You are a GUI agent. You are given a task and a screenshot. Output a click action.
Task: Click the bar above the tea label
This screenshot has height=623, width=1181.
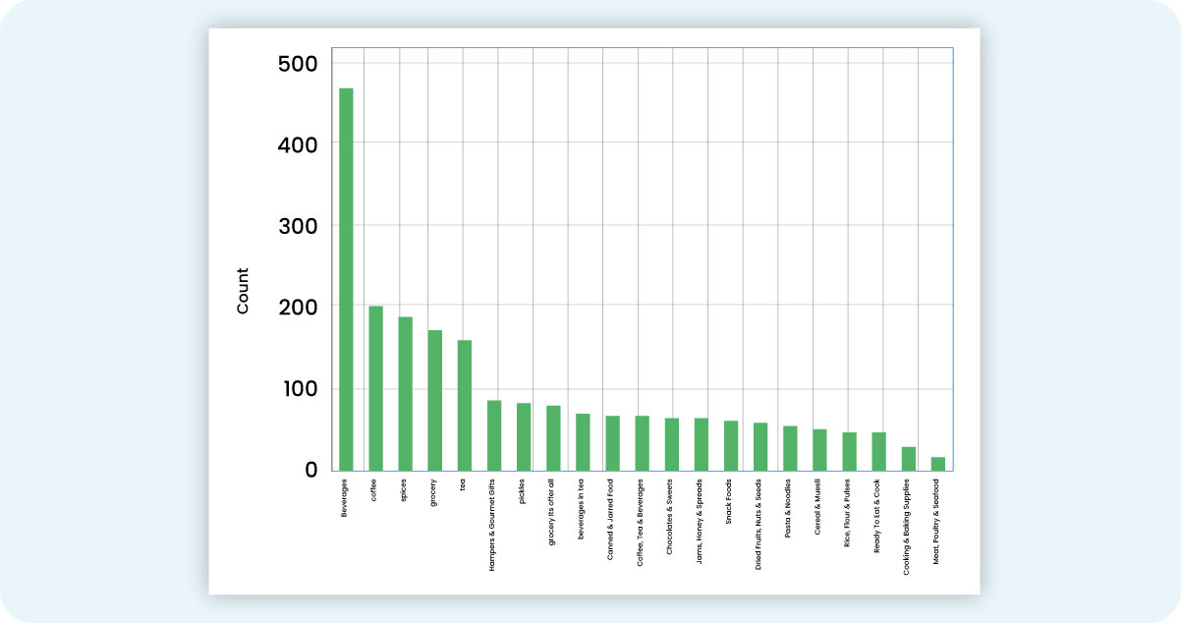point(464,406)
